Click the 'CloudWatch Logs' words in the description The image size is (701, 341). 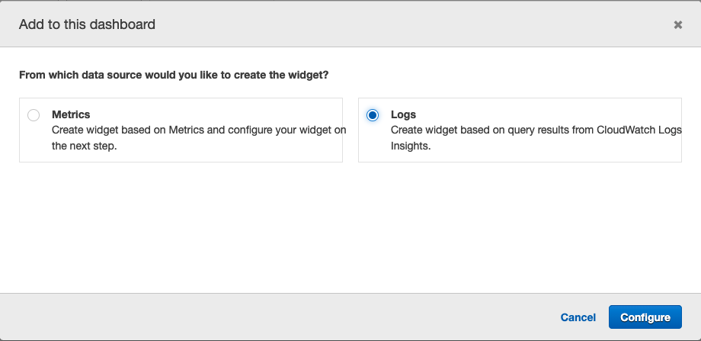pos(640,130)
